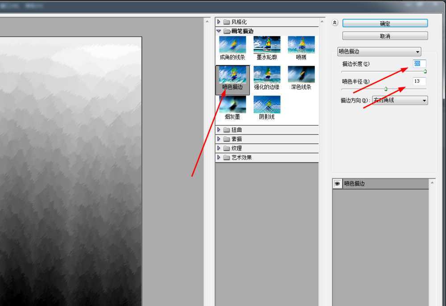Screen dimensions: 446x306
Task: Select the 喷溅 filter thumbnail
Action: [301, 43]
